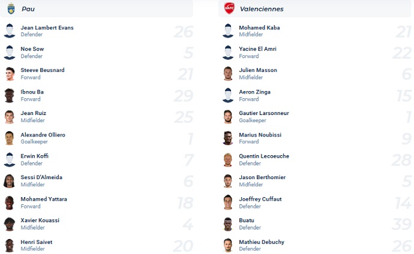This screenshot has width=414, height=254.
Task: Open Henri Saivet's player name link
Action: pyautogui.click(x=37, y=242)
